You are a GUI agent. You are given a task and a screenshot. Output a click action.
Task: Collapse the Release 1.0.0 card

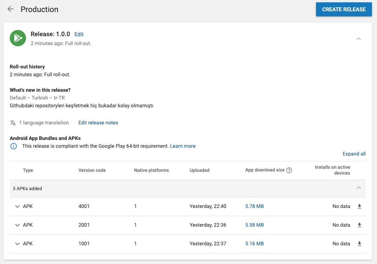click(x=359, y=39)
